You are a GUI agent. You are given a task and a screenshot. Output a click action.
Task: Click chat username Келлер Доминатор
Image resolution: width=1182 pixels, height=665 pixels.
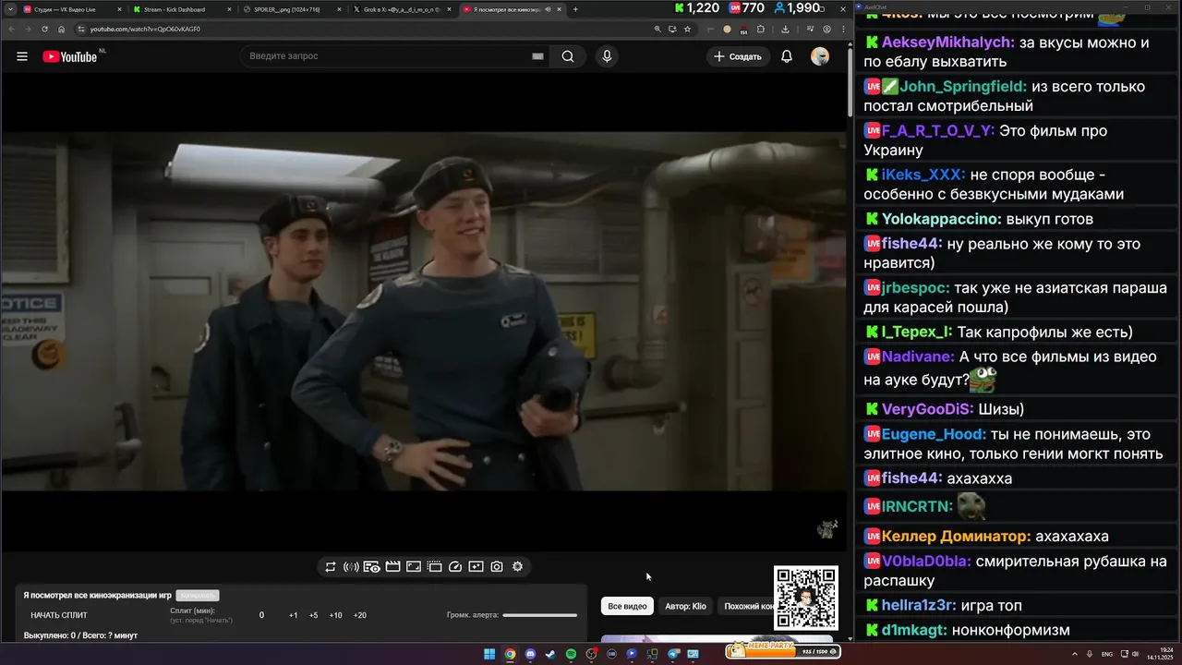coord(957,537)
